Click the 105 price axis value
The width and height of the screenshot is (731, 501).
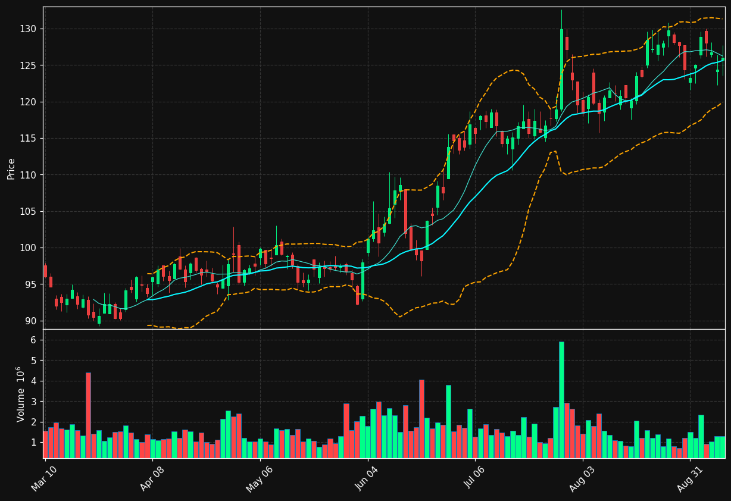[28, 212]
